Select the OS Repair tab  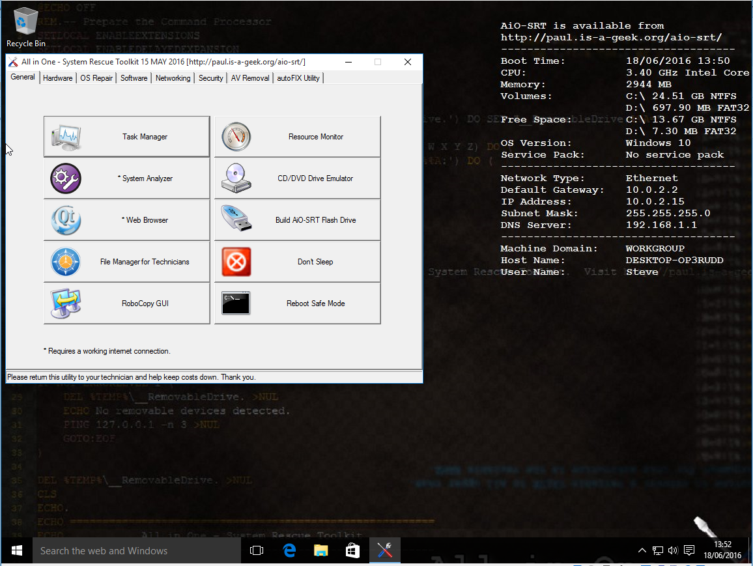pyautogui.click(x=96, y=78)
